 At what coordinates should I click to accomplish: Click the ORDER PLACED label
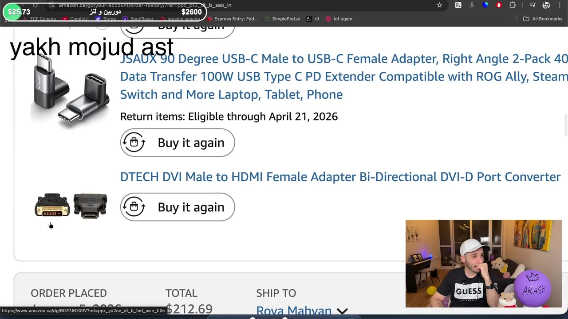click(69, 293)
